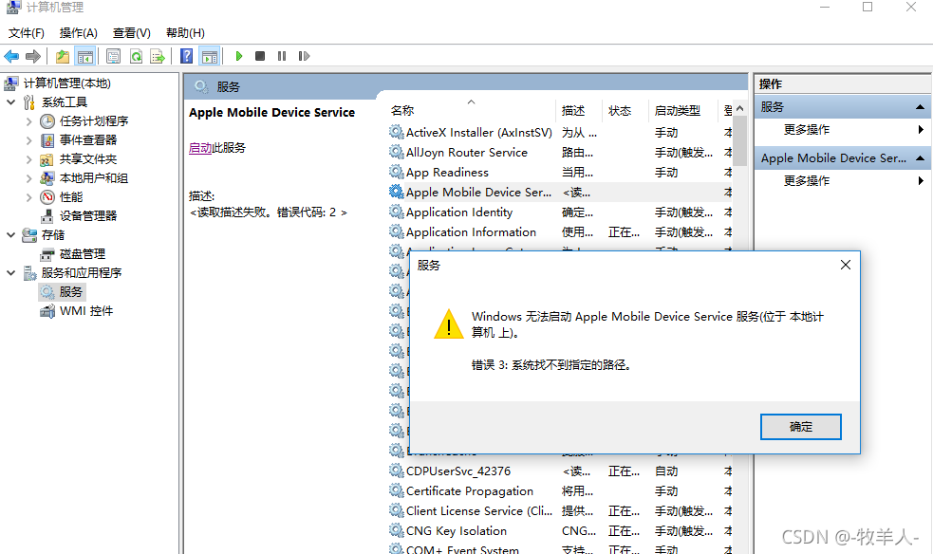Open Help with the question mark icon

tap(186, 57)
